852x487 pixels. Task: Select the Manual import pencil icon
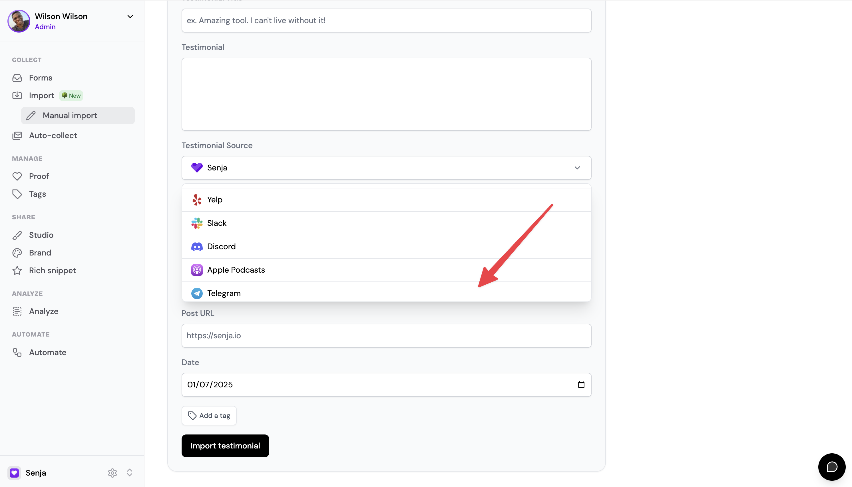[31, 116]
